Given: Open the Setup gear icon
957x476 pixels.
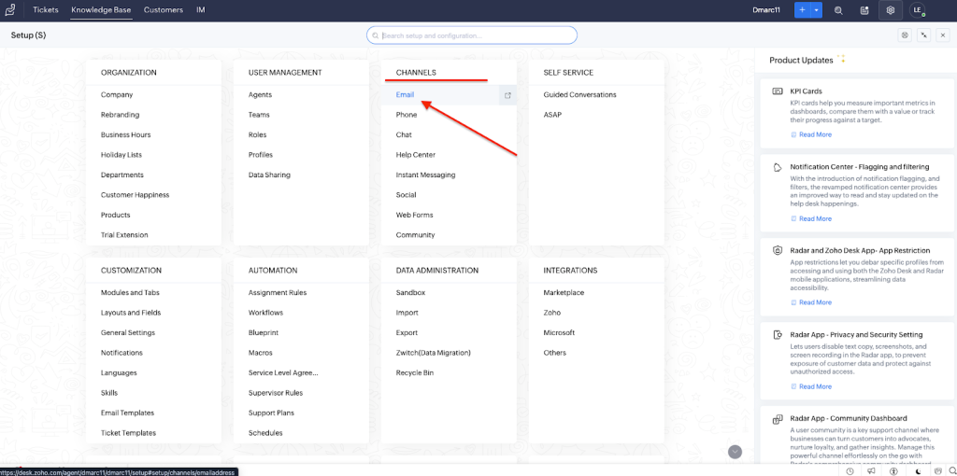Looking at the screenshot, I should [891, 10].
